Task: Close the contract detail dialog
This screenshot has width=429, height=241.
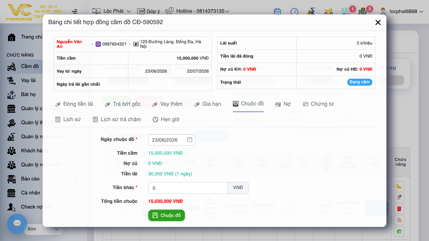Action: [x=378, y=22]
